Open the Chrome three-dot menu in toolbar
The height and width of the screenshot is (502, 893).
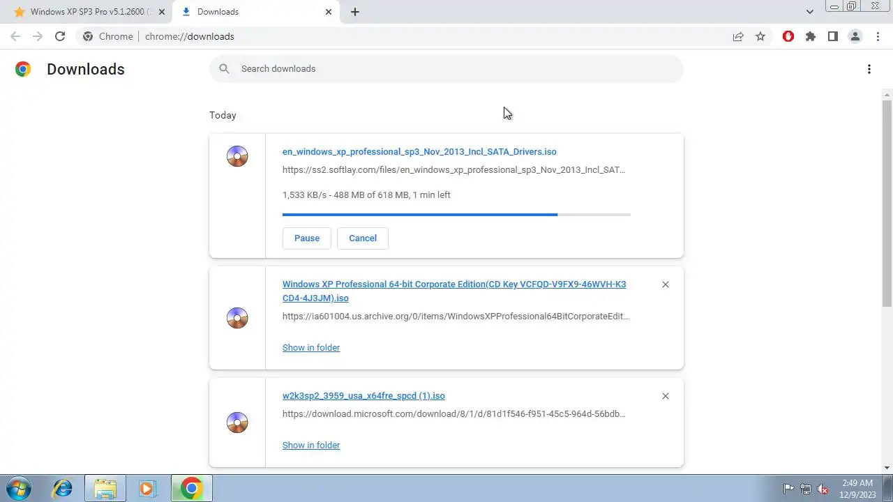[x=878, y=36]
